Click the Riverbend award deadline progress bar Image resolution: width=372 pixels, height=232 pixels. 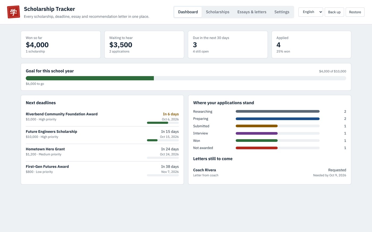click(163, 123)
